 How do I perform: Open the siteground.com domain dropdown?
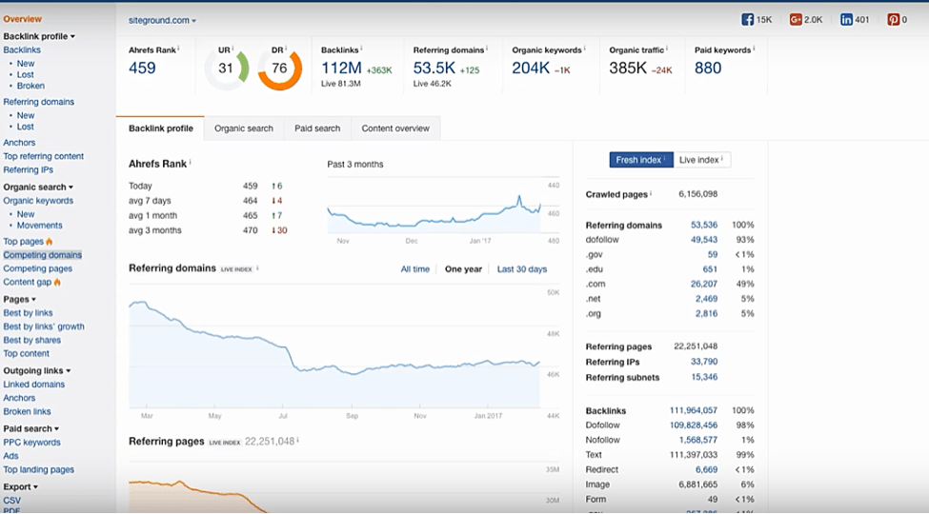tap(162, 20)
